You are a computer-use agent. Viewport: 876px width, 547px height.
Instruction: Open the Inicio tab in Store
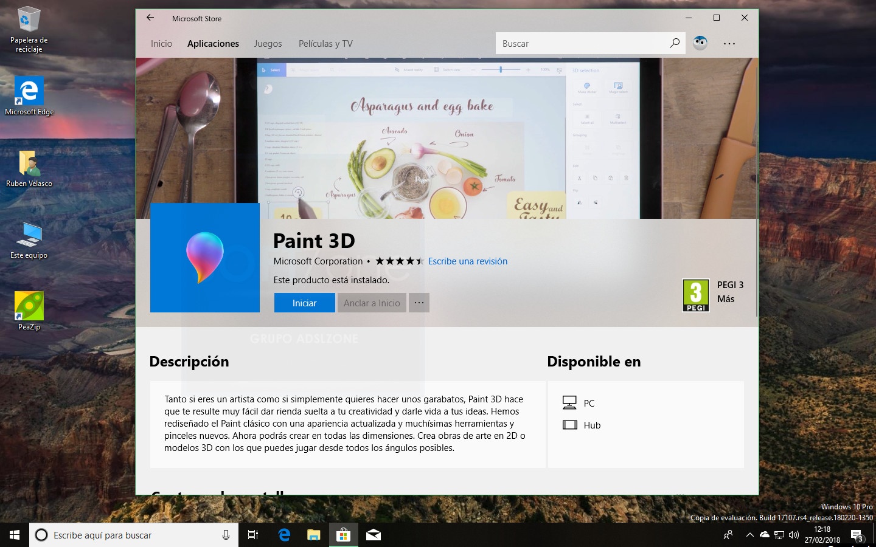[x=161, y=44]
